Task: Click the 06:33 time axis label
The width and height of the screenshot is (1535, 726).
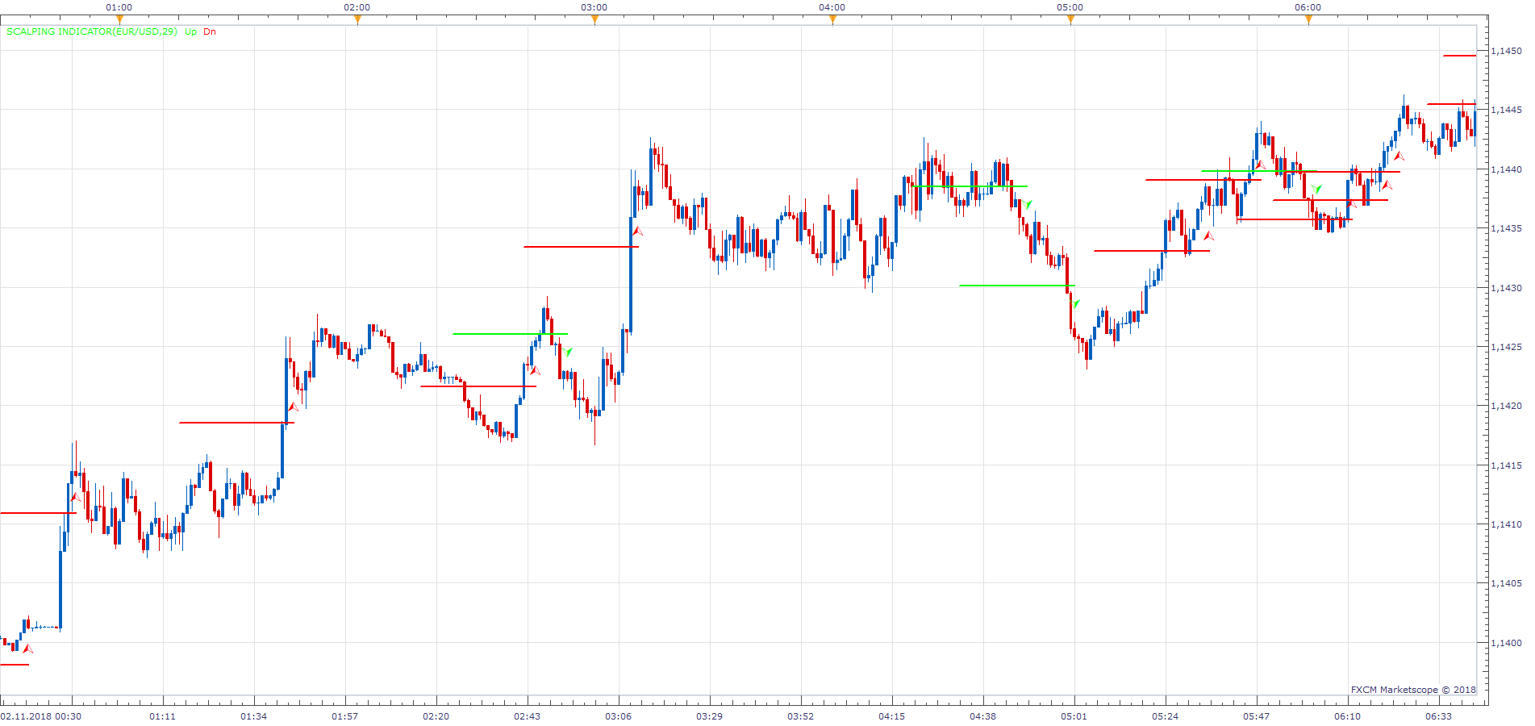Action: tap(1438, 716)
